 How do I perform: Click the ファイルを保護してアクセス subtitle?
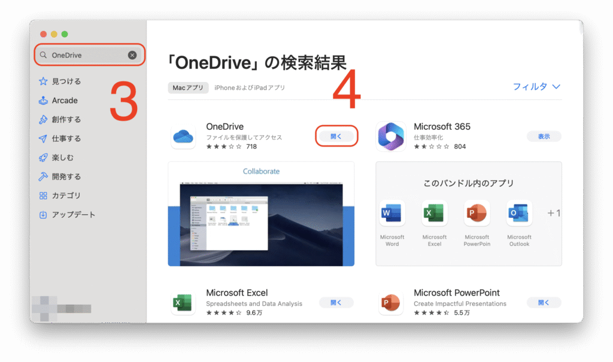(244, 137)
